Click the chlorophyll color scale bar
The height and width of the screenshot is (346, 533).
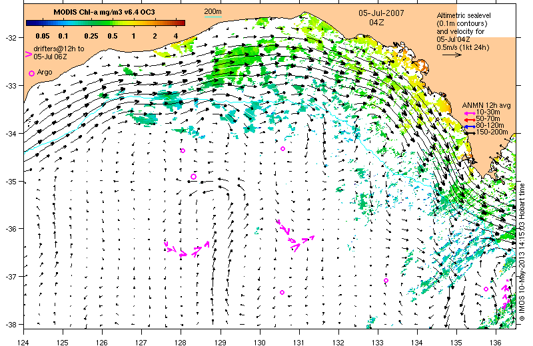click(x=106, y=23)
